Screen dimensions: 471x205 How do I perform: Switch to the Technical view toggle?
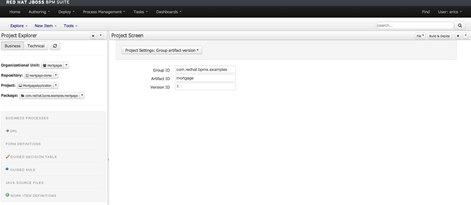[36, 46]
